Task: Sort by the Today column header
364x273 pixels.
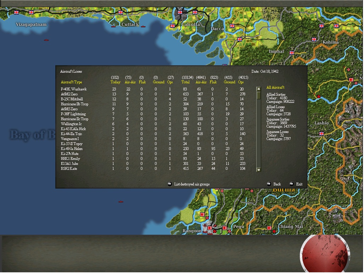Action: click(x=116, y=82)
